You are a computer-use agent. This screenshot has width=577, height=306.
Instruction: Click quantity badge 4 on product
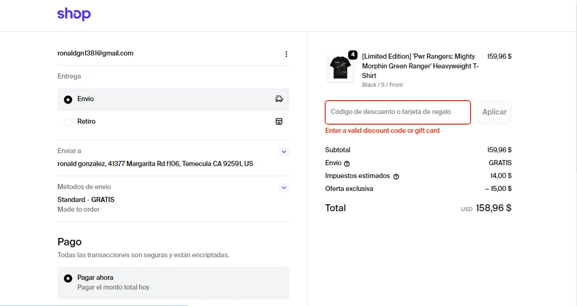(353, 55)
